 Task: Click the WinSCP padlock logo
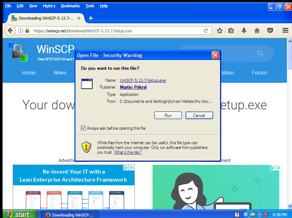pos(18,52)
